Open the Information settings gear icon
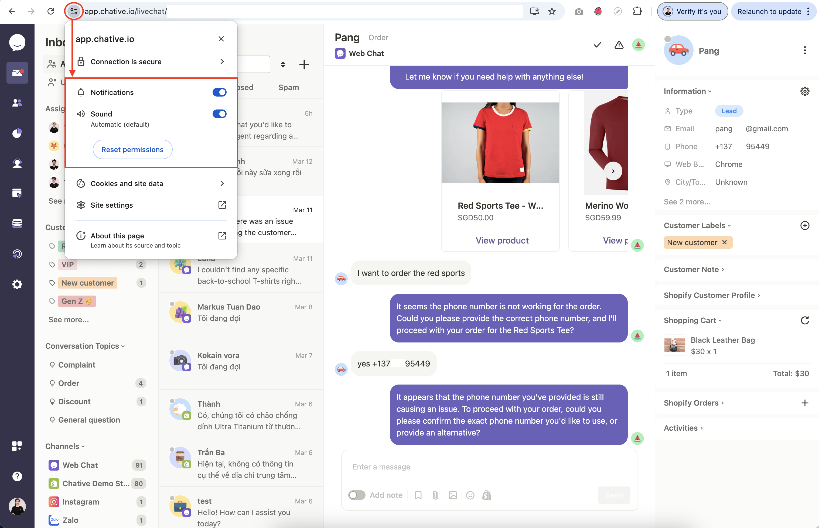The width and height of the screenshot is (819, 528). pyautogui.click(x=805, y=91)
